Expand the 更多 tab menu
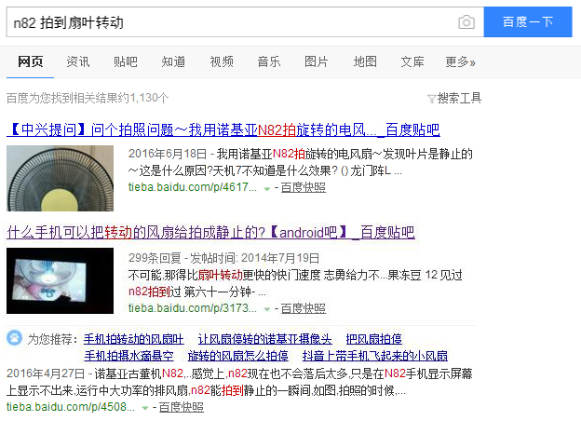Screen dimensions: 581x421 (460, 61)
